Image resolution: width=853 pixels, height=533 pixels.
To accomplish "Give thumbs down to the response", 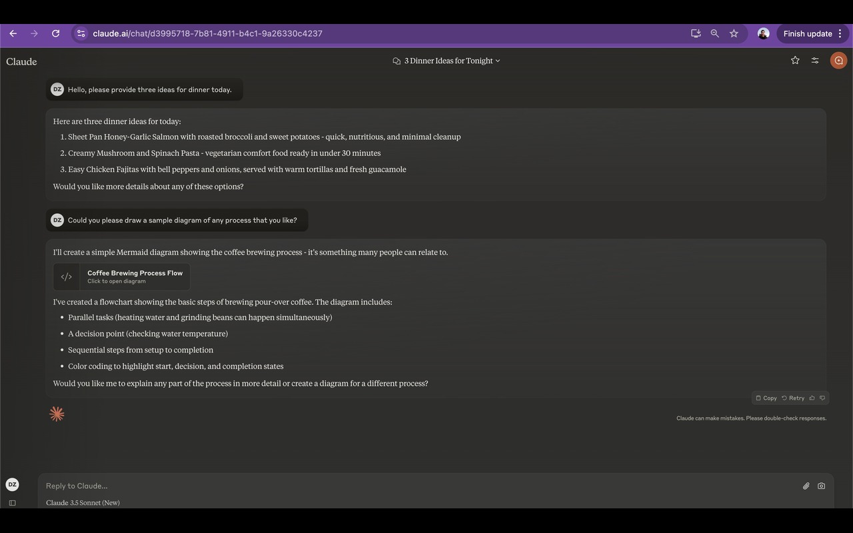I will pyautogui.click(x=822, y=398).
